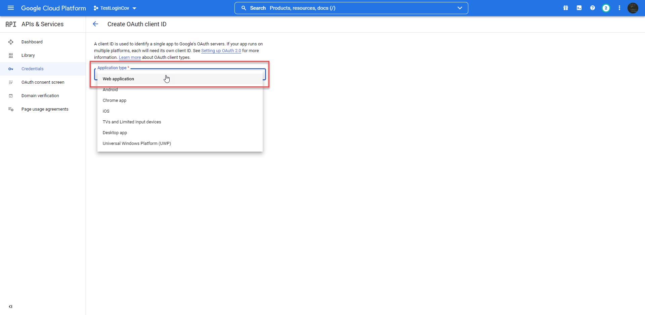Open Dashboard in the sidebar

(43, 42)
